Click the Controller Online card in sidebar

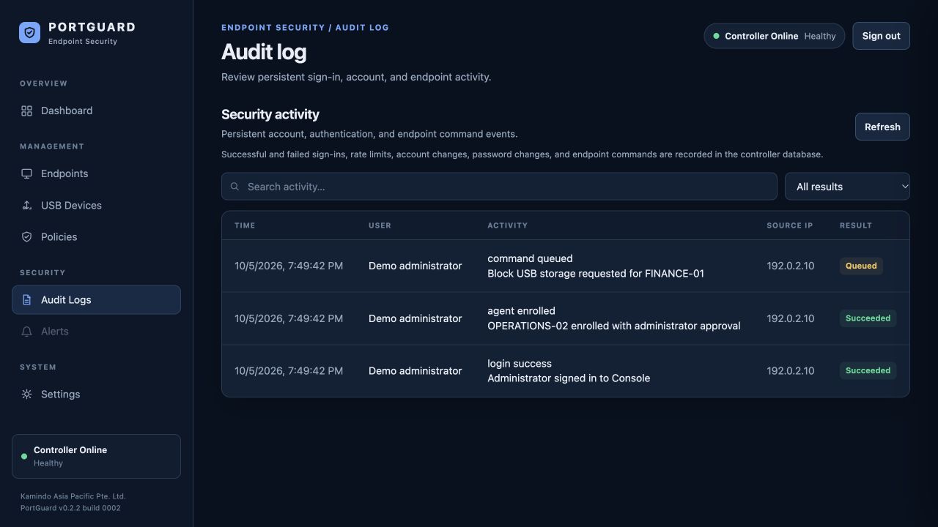pos(96,456)
